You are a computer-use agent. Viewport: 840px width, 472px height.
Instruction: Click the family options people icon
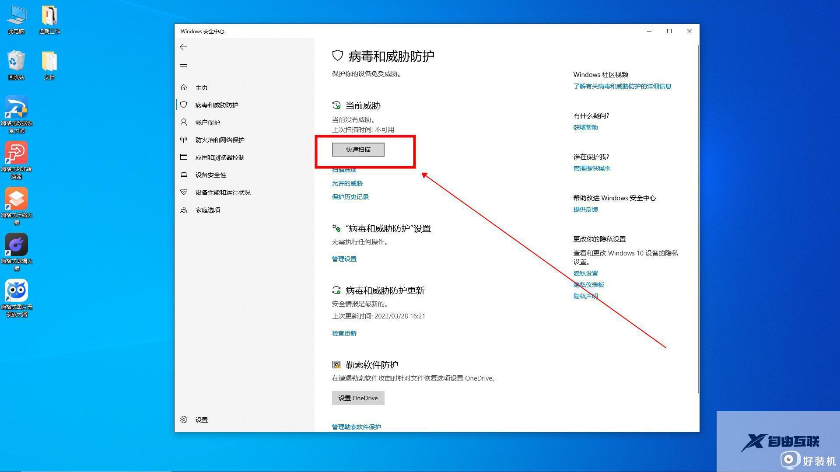point(184,210)
